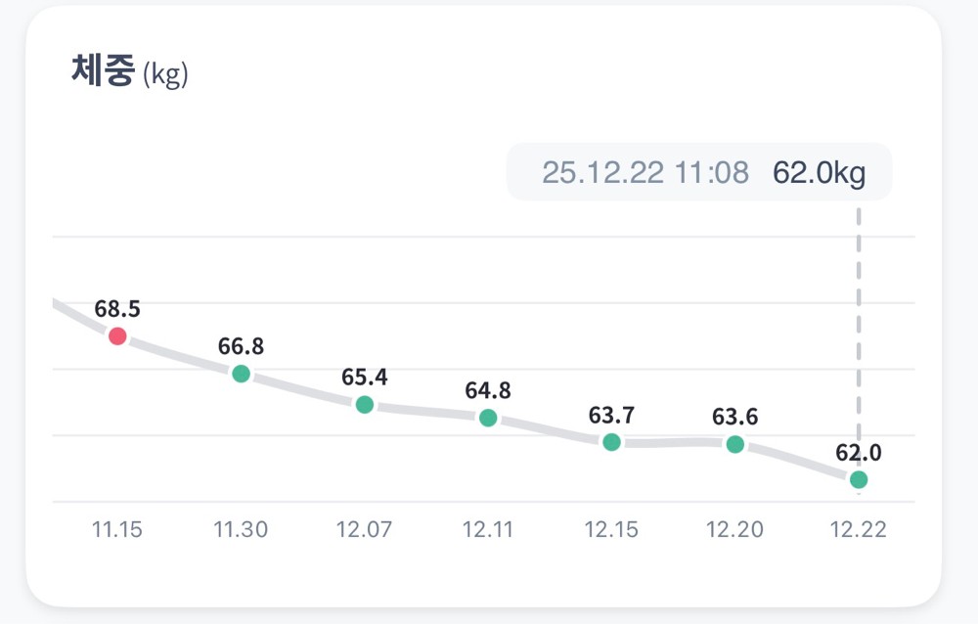Click the 63.7 data point marker

611,442
